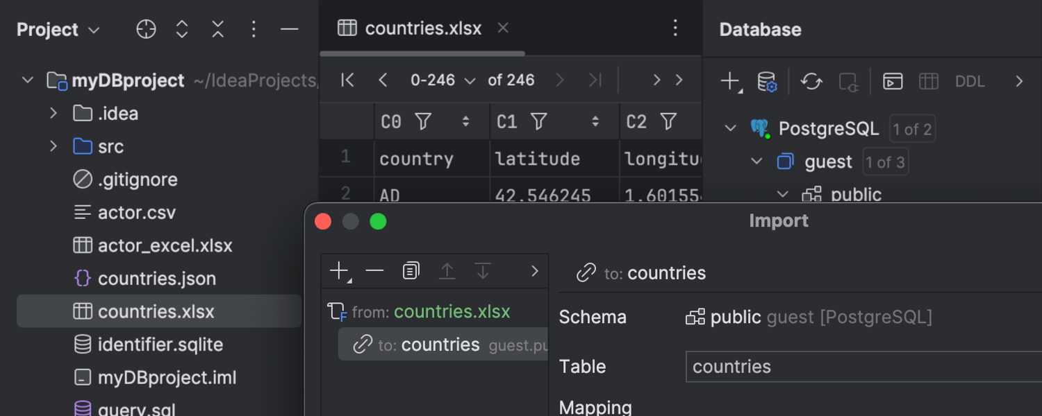Click the remove minus icon in Import dialog
The height and width of the screenshot is (416, 1042).
pos(374,271)
